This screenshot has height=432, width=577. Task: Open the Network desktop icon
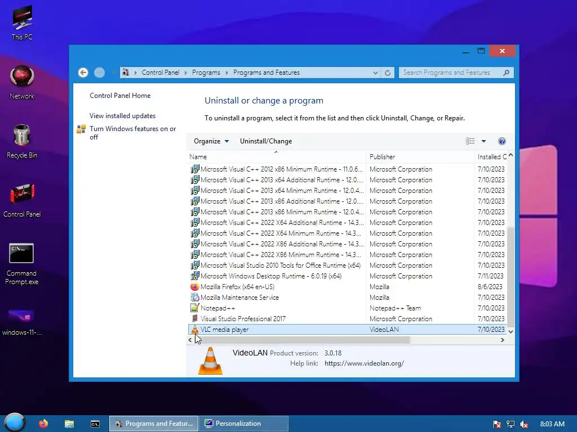[x=22, y=82]
